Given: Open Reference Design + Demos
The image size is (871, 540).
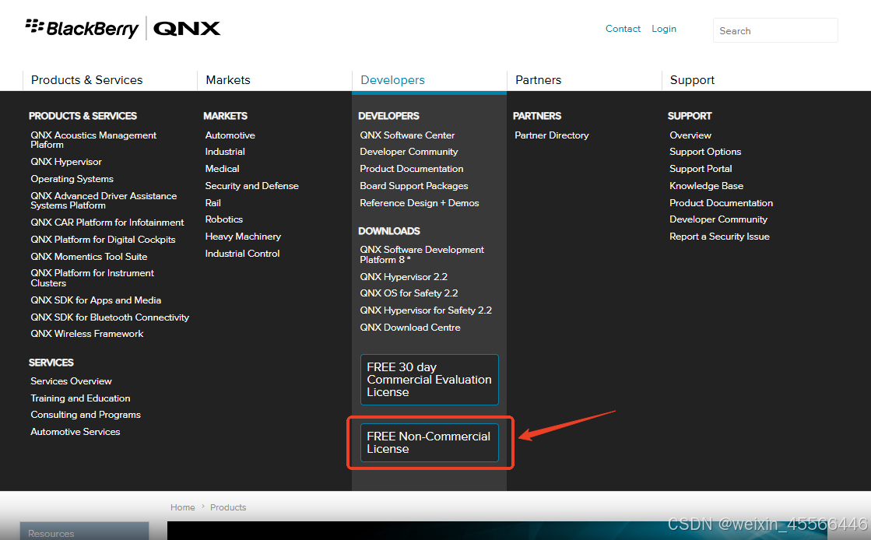Looking at the screenshot, I should (x=420, y=203).
